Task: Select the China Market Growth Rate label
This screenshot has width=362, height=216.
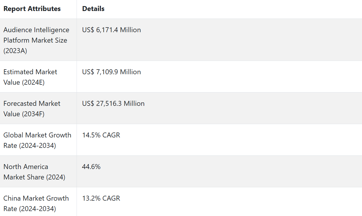Action: [36, 203]
